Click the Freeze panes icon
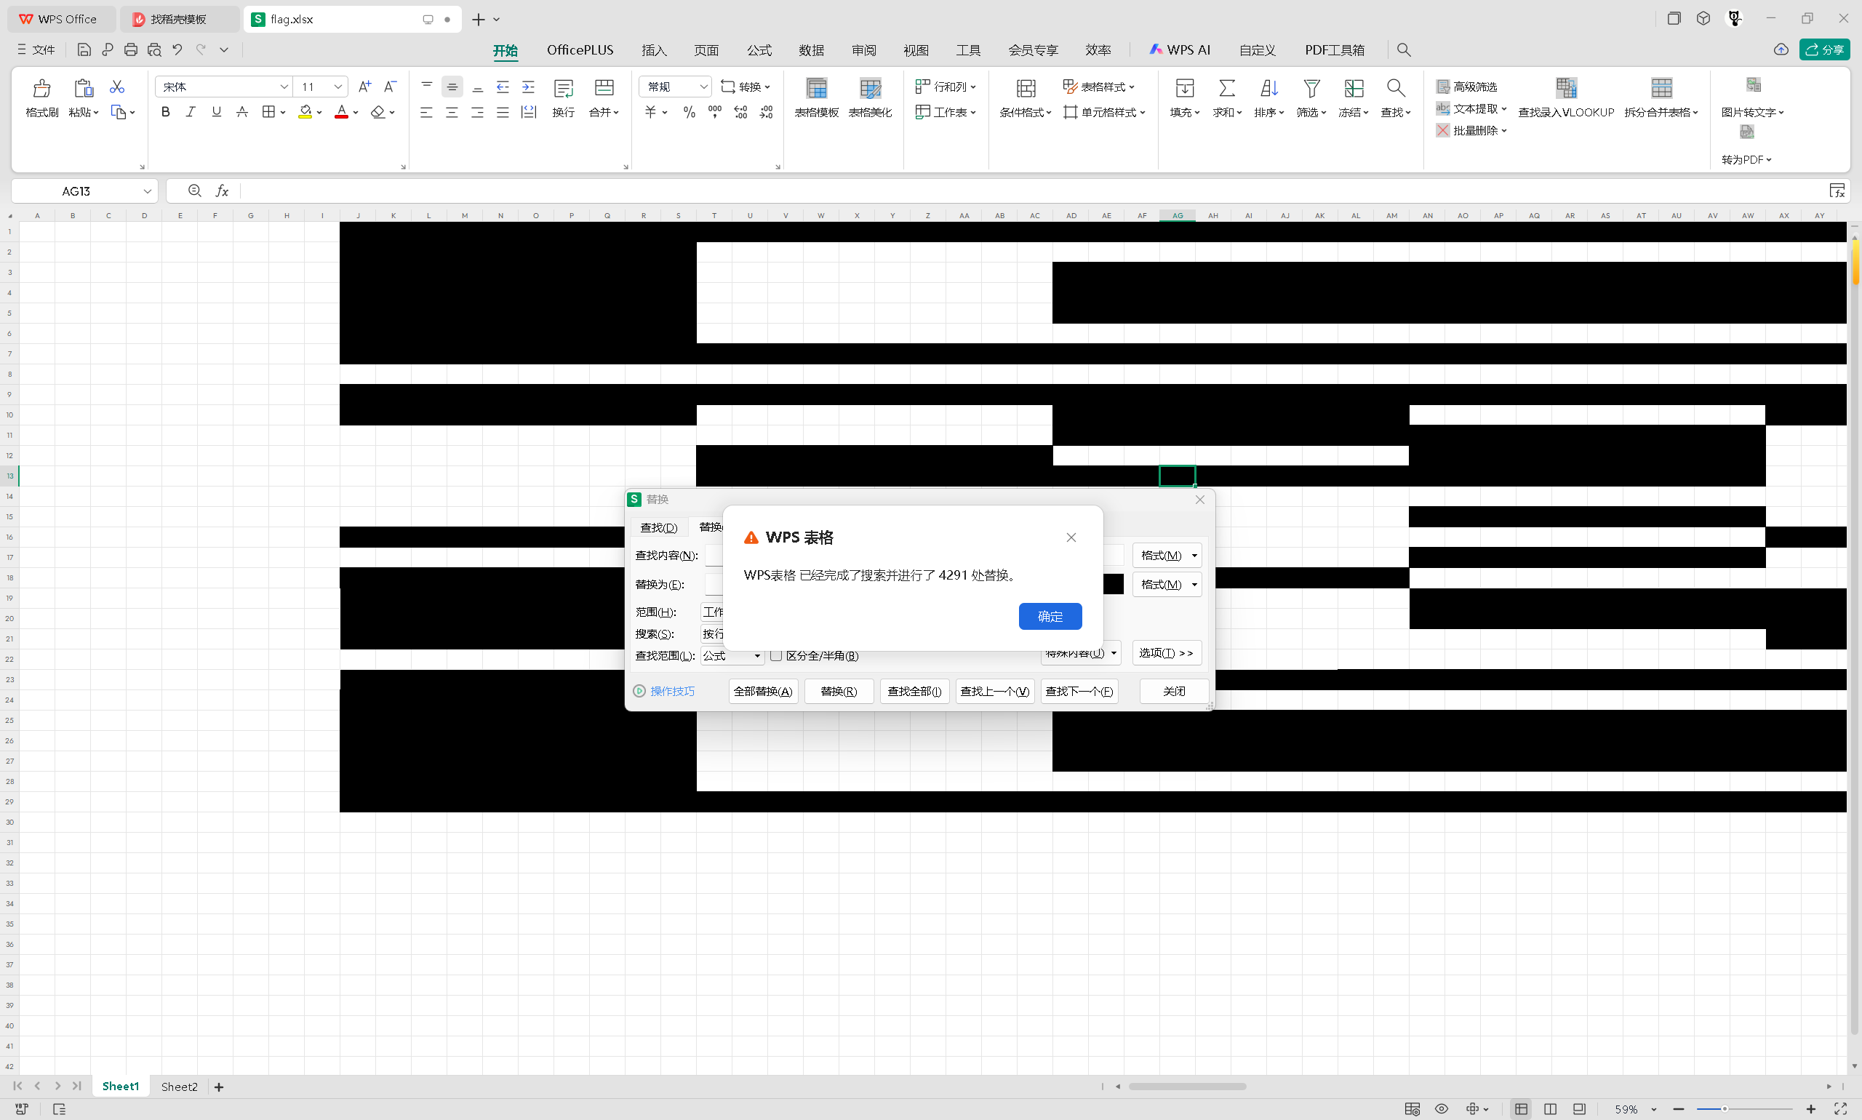 click(x=1354, y=88)
